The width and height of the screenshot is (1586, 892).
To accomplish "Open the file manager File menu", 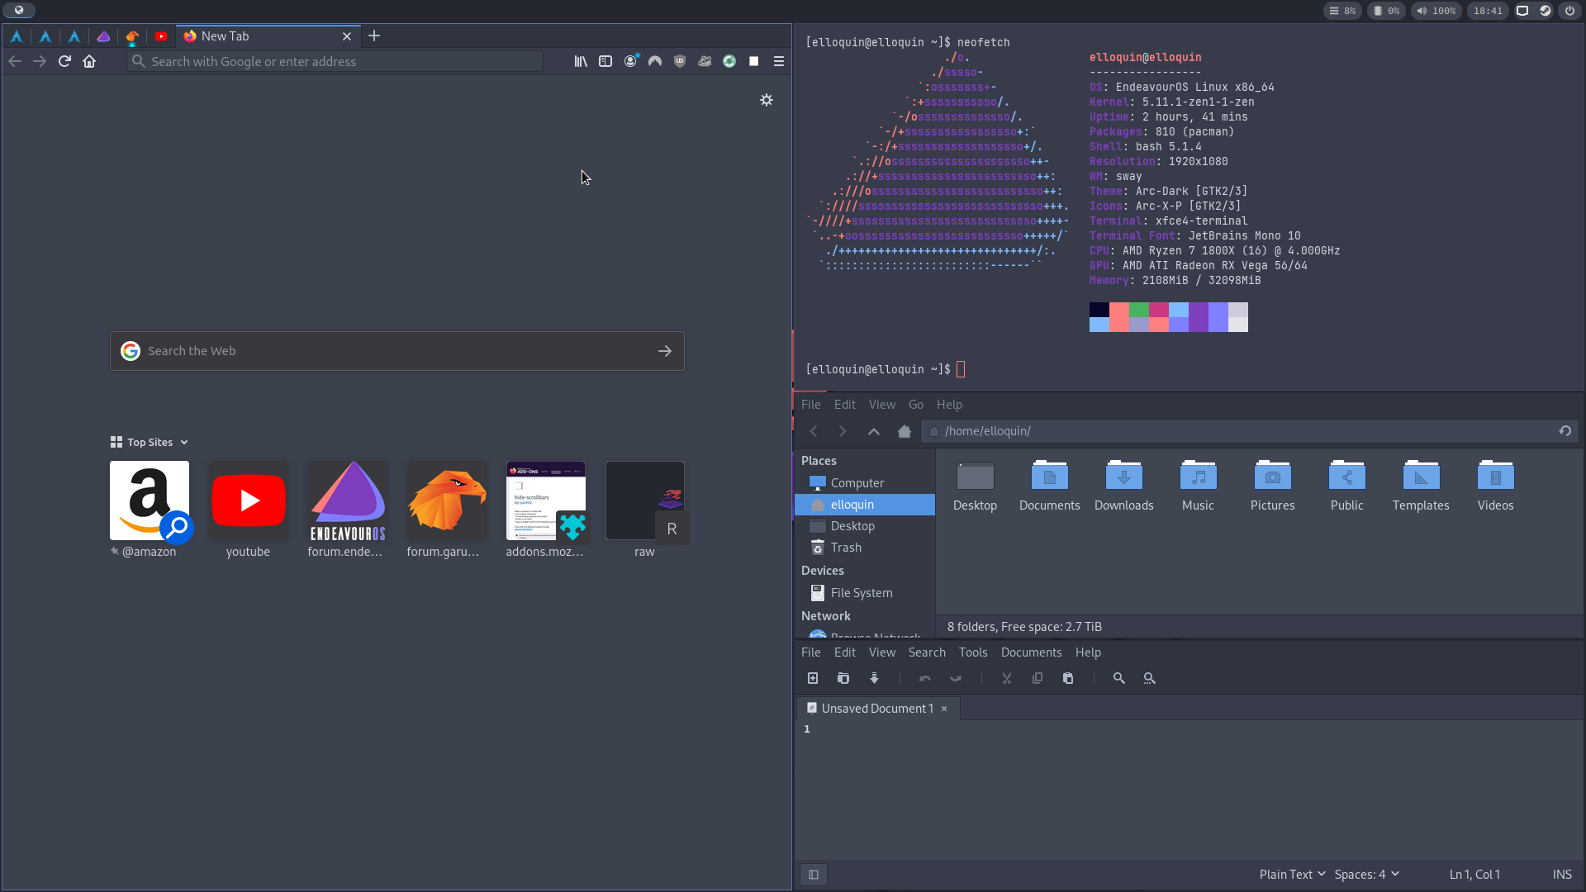I will pos(811,404).
